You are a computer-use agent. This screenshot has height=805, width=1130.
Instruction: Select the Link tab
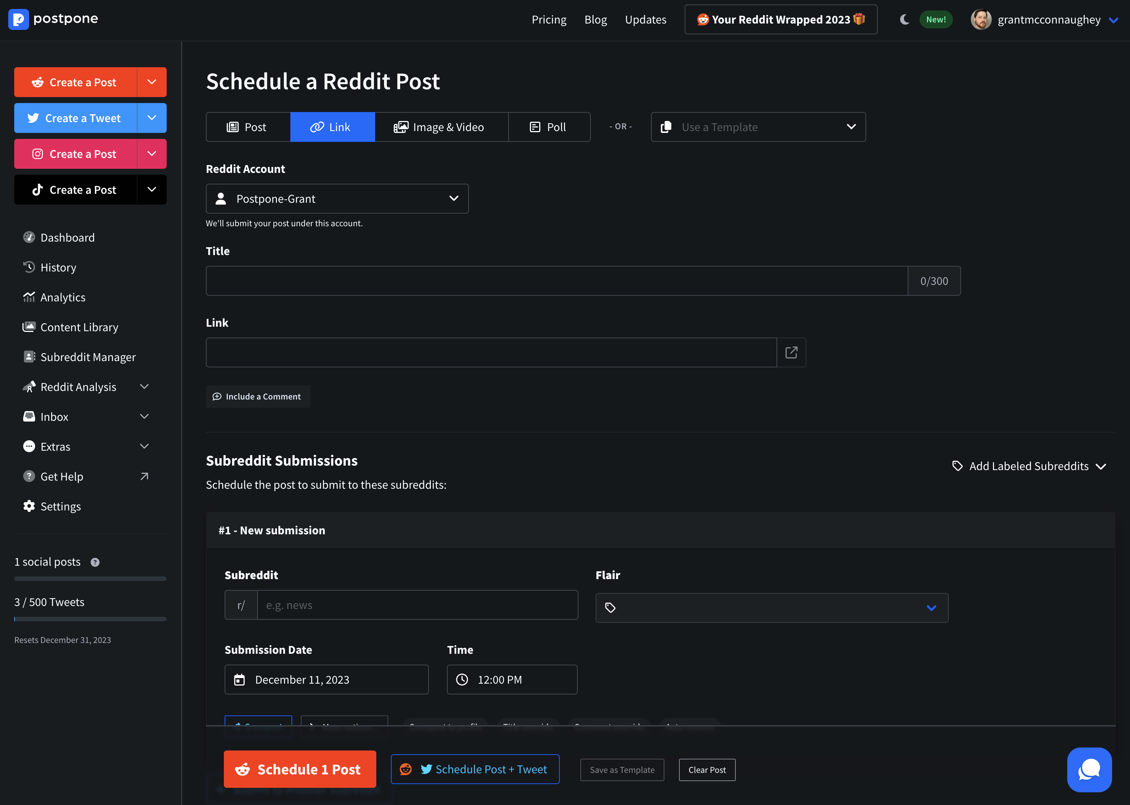pos(332,127)
